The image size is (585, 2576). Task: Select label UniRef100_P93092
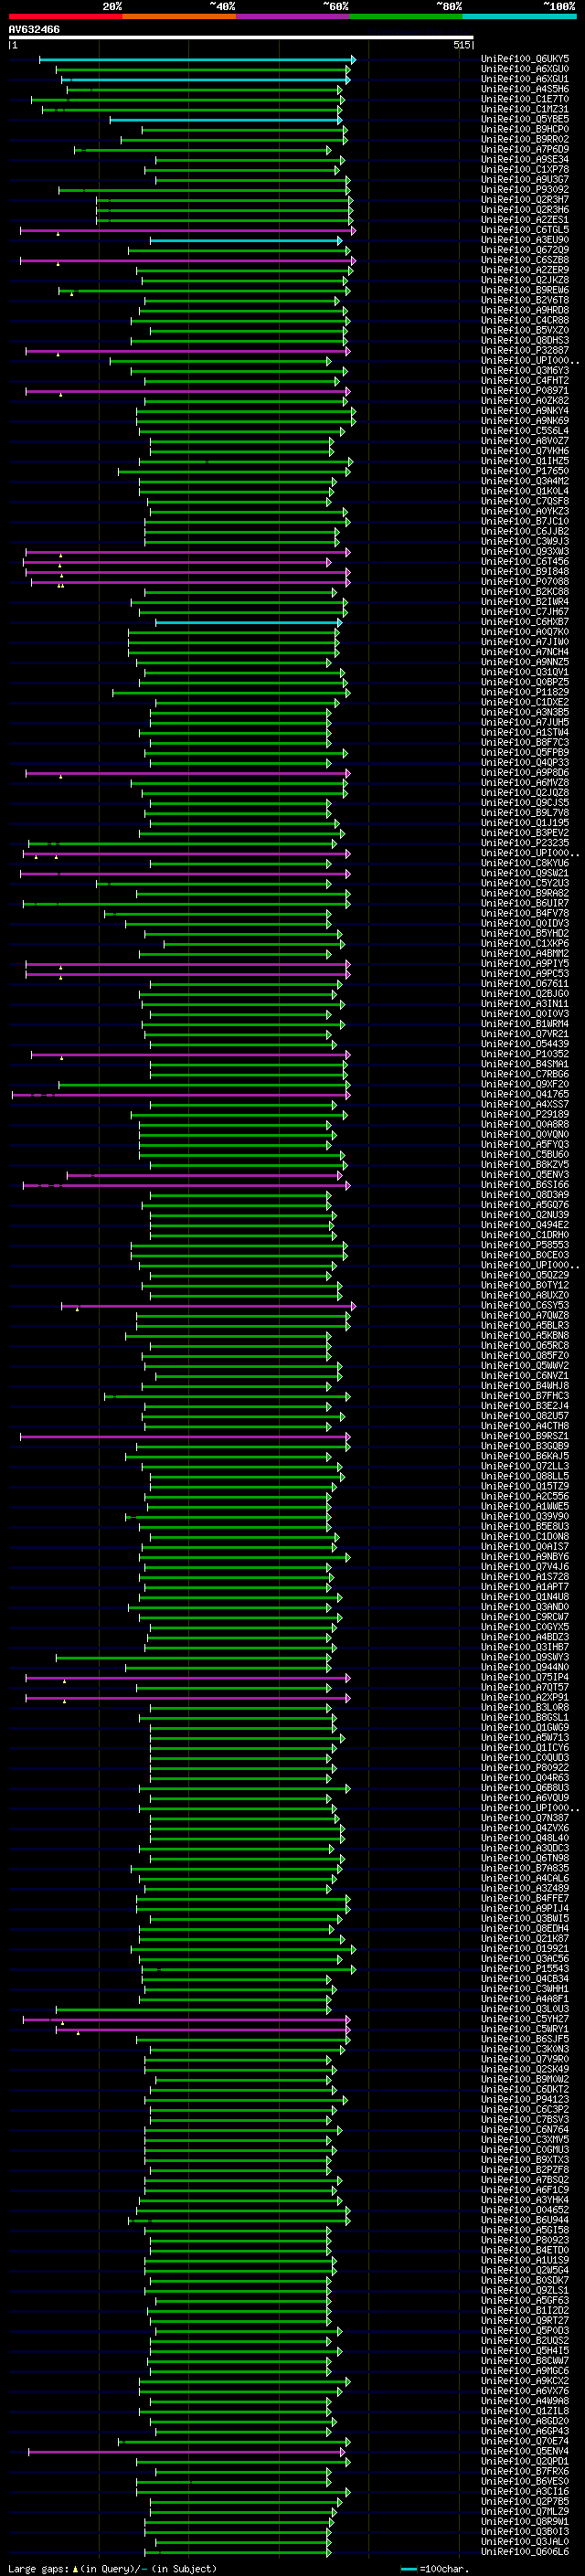525,189
